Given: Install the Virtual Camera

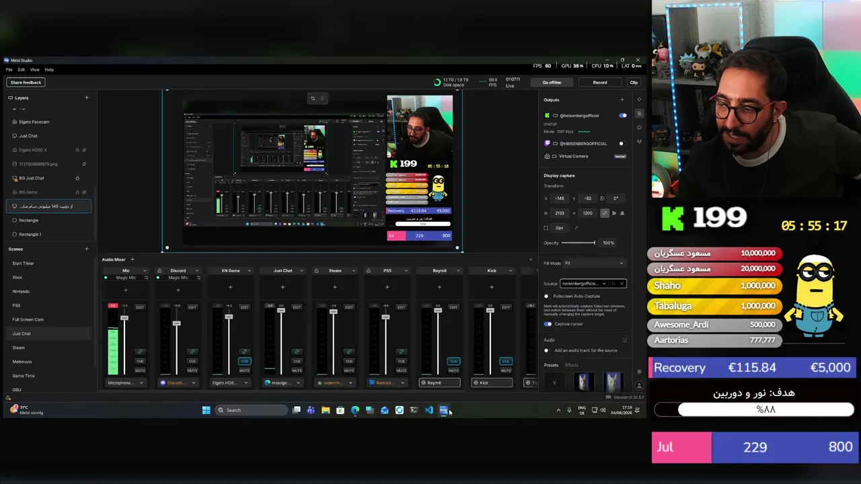Looking at the screenshot, I should click(x=620, y=157).
